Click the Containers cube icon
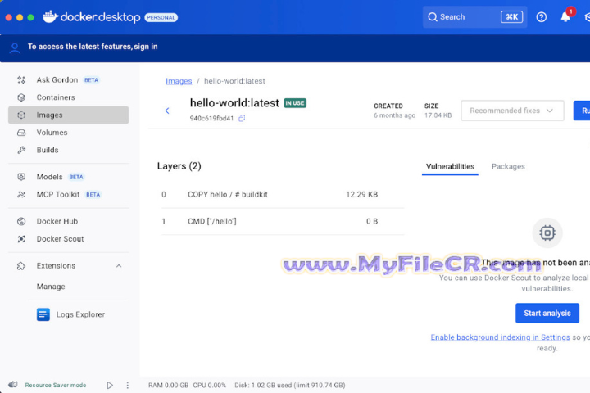590x393 pixels. point(21,97)
